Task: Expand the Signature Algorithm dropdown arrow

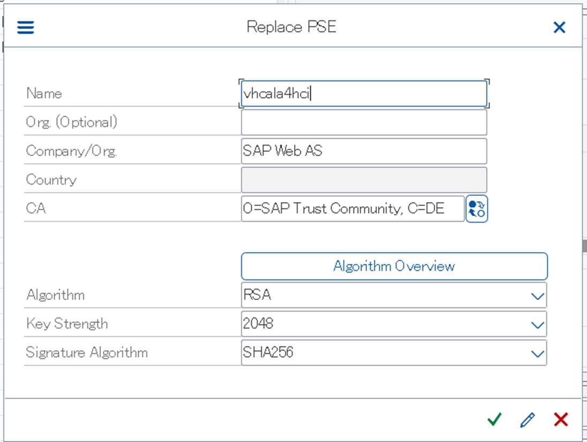Action: tap(537, 353)
